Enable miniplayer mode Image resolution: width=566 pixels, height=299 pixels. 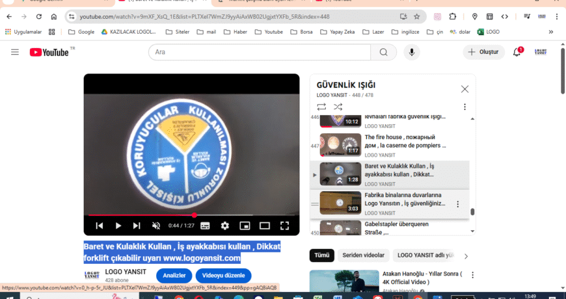[245, 226]
